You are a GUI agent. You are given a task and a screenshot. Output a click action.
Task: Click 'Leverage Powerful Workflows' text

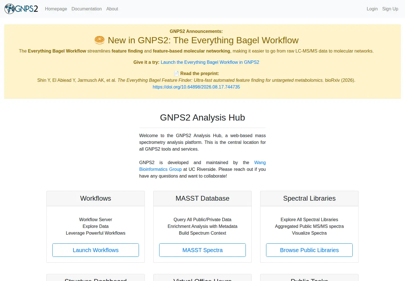coord(96,233)
